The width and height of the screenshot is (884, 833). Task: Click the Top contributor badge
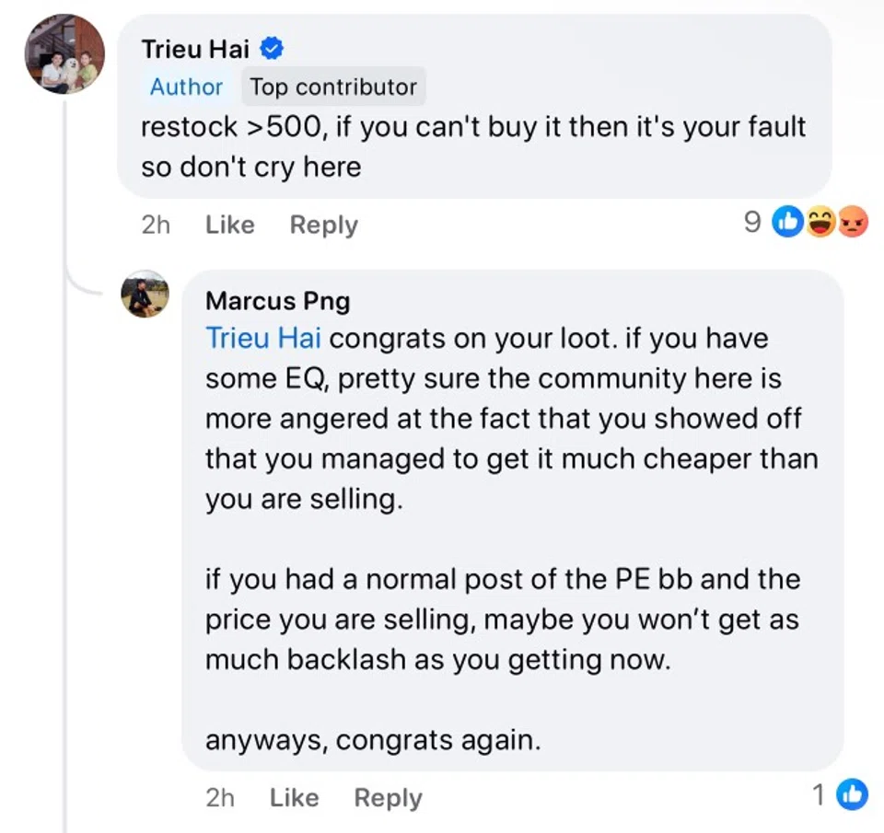pyautogui.click(x=334, y=87)
